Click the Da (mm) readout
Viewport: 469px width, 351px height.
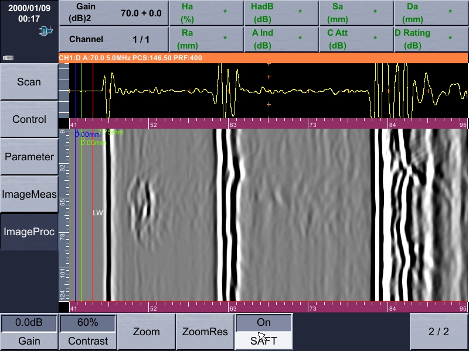tap(431, 13)
